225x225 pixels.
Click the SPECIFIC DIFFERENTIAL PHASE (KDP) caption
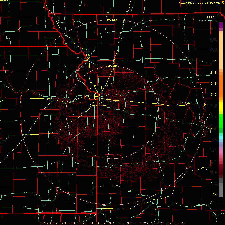78,223
